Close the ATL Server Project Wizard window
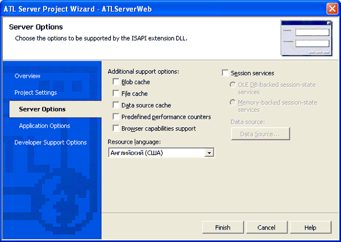 point(332,9)
